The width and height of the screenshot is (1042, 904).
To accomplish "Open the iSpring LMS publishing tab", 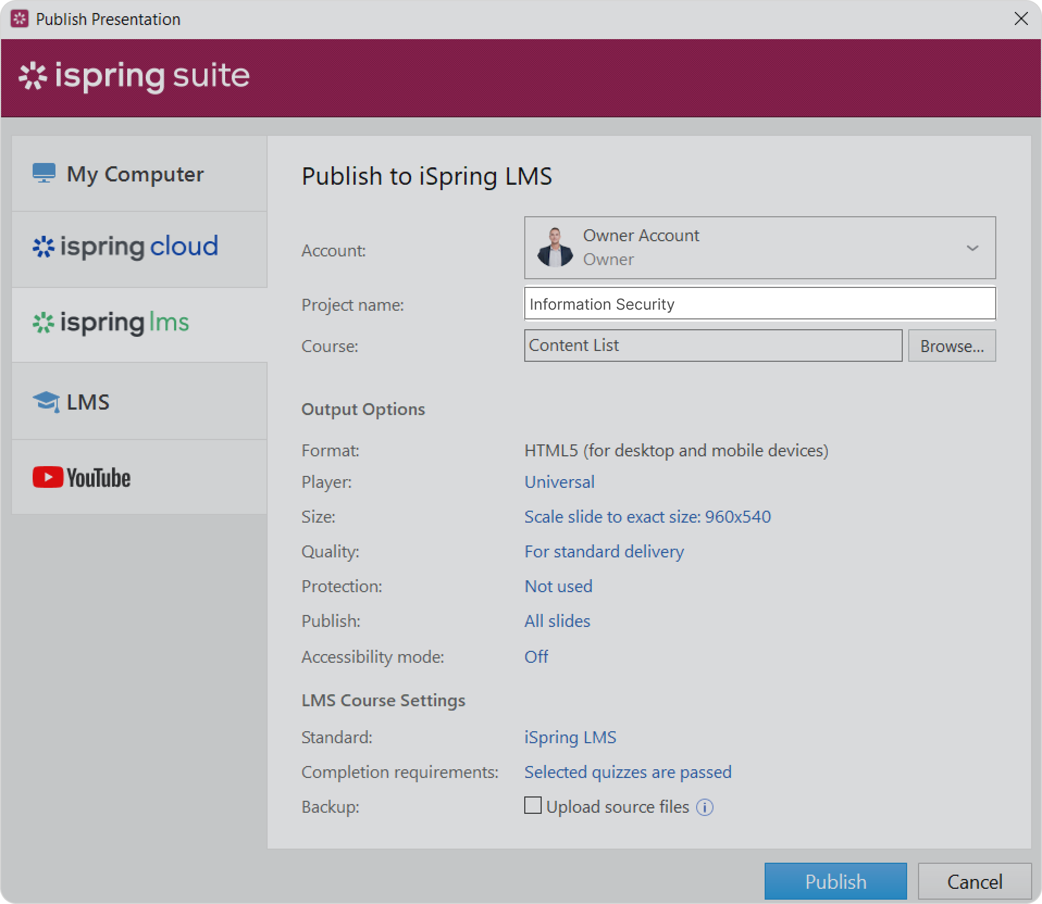I will point(139,324).
